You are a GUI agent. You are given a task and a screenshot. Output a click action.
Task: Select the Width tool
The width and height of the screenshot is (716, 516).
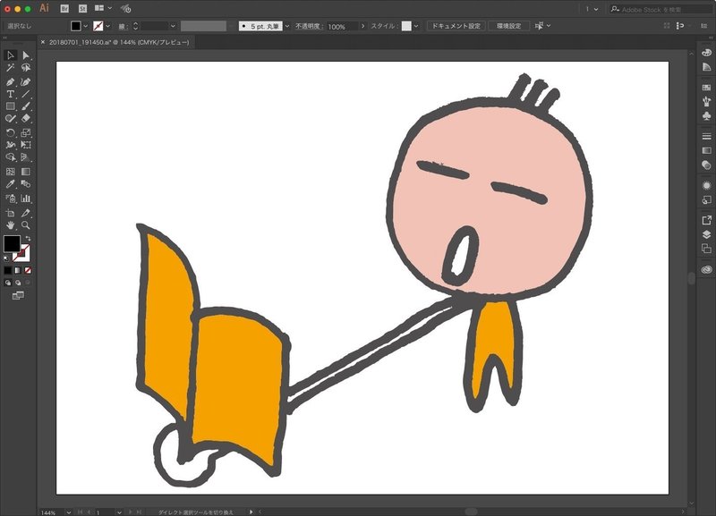pos(10,145)
